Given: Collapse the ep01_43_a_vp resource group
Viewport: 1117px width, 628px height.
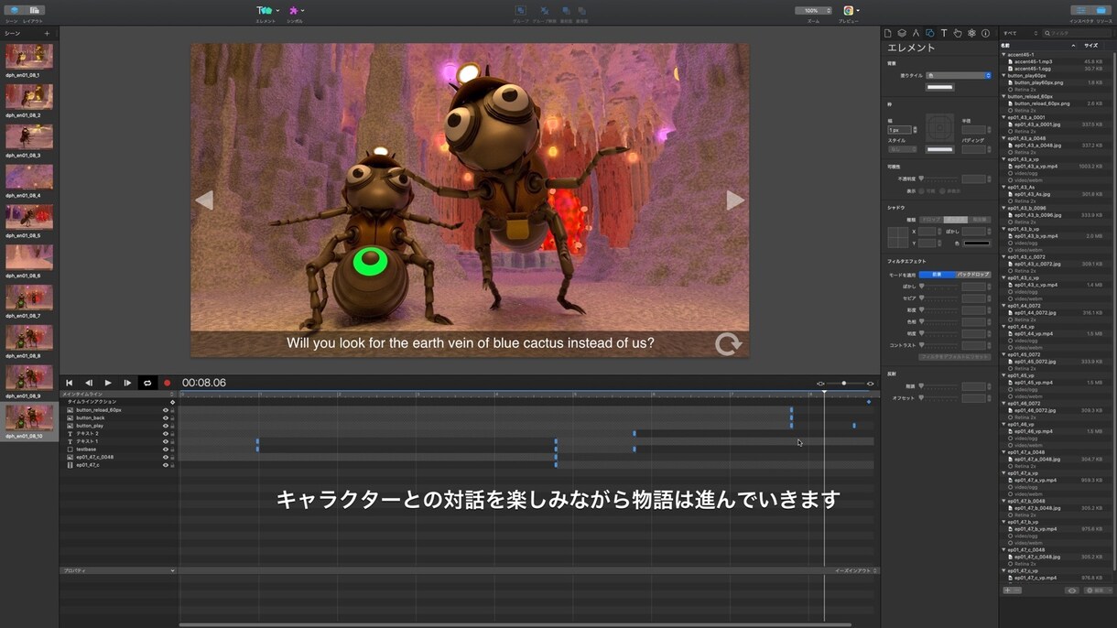Looking at the screenshot, I should click(x=1003, y=159).
